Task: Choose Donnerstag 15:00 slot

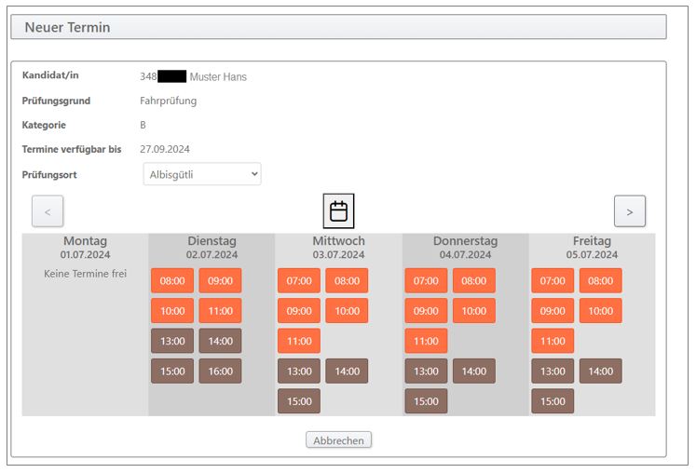Action: 426,401
